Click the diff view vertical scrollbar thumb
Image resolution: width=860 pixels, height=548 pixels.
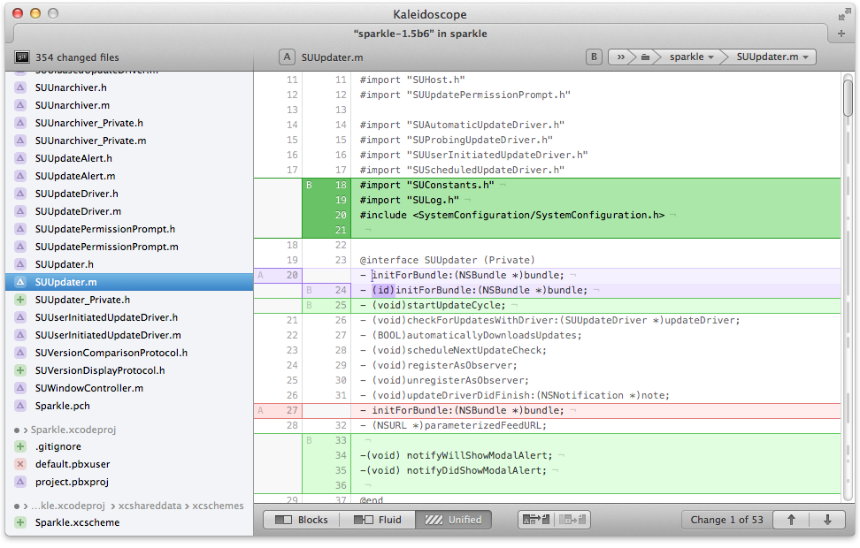click(x=848, y=97)
